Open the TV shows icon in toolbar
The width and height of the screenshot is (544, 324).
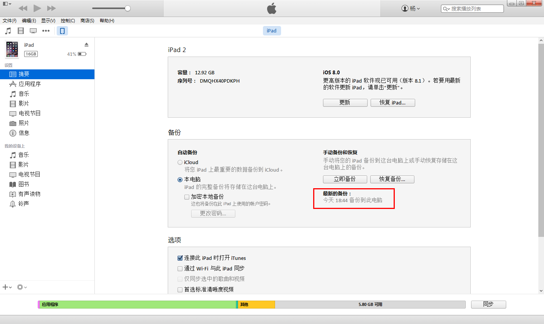(33, 31)
